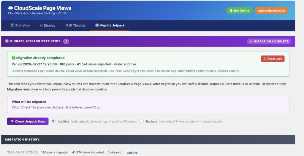Click the Check Jetpack Data button

28,121
